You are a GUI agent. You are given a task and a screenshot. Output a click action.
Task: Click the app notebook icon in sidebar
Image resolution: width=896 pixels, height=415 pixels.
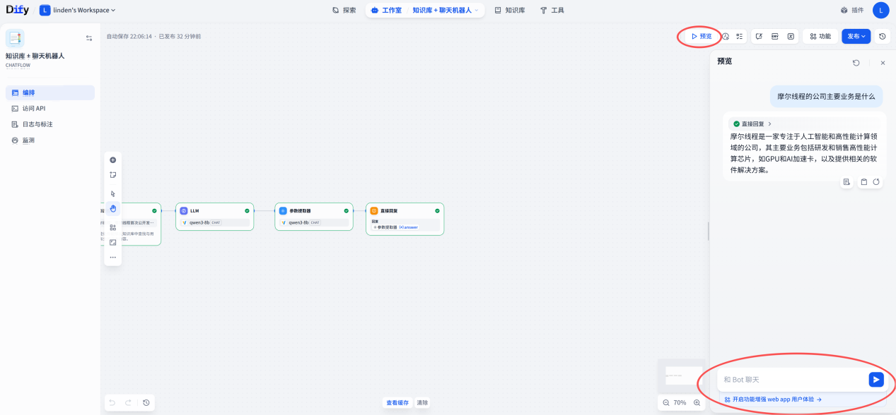(15, 38)
